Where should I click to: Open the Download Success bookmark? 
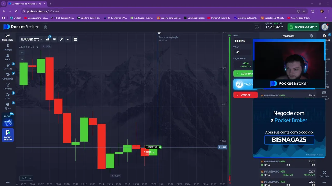pyautogui.click(x=194, y=18)
